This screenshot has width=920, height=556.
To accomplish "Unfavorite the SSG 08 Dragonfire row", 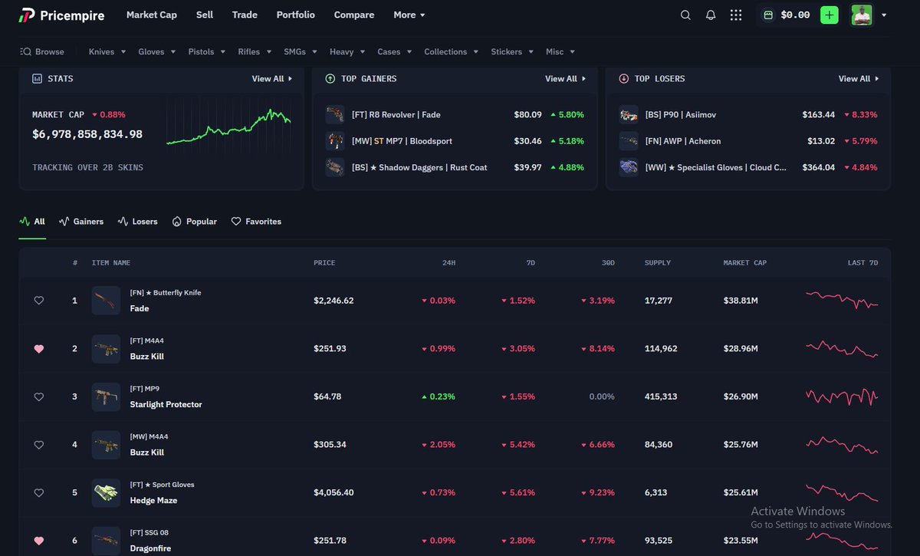I will pos(39,541).
